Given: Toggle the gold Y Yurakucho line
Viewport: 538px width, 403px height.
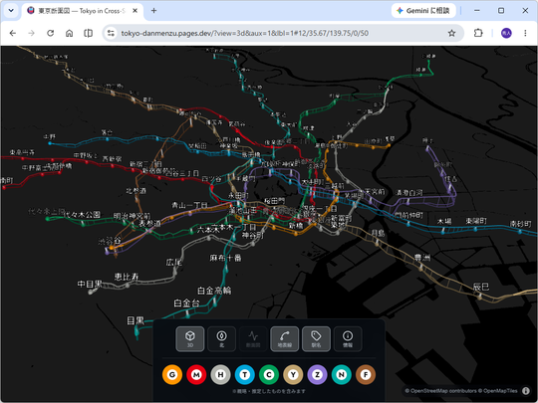Looking at the screenshot, I should click(x=293, y=374).
